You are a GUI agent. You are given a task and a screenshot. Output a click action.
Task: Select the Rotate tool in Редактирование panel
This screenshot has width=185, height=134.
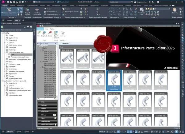tap(127, 9)
